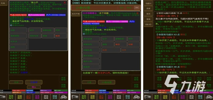The height and width of the screenshot is (100, 213).
Task: Tap 给予 in the 东方不败 dialog
Action: pyautogui.click(x=108, y=39)
